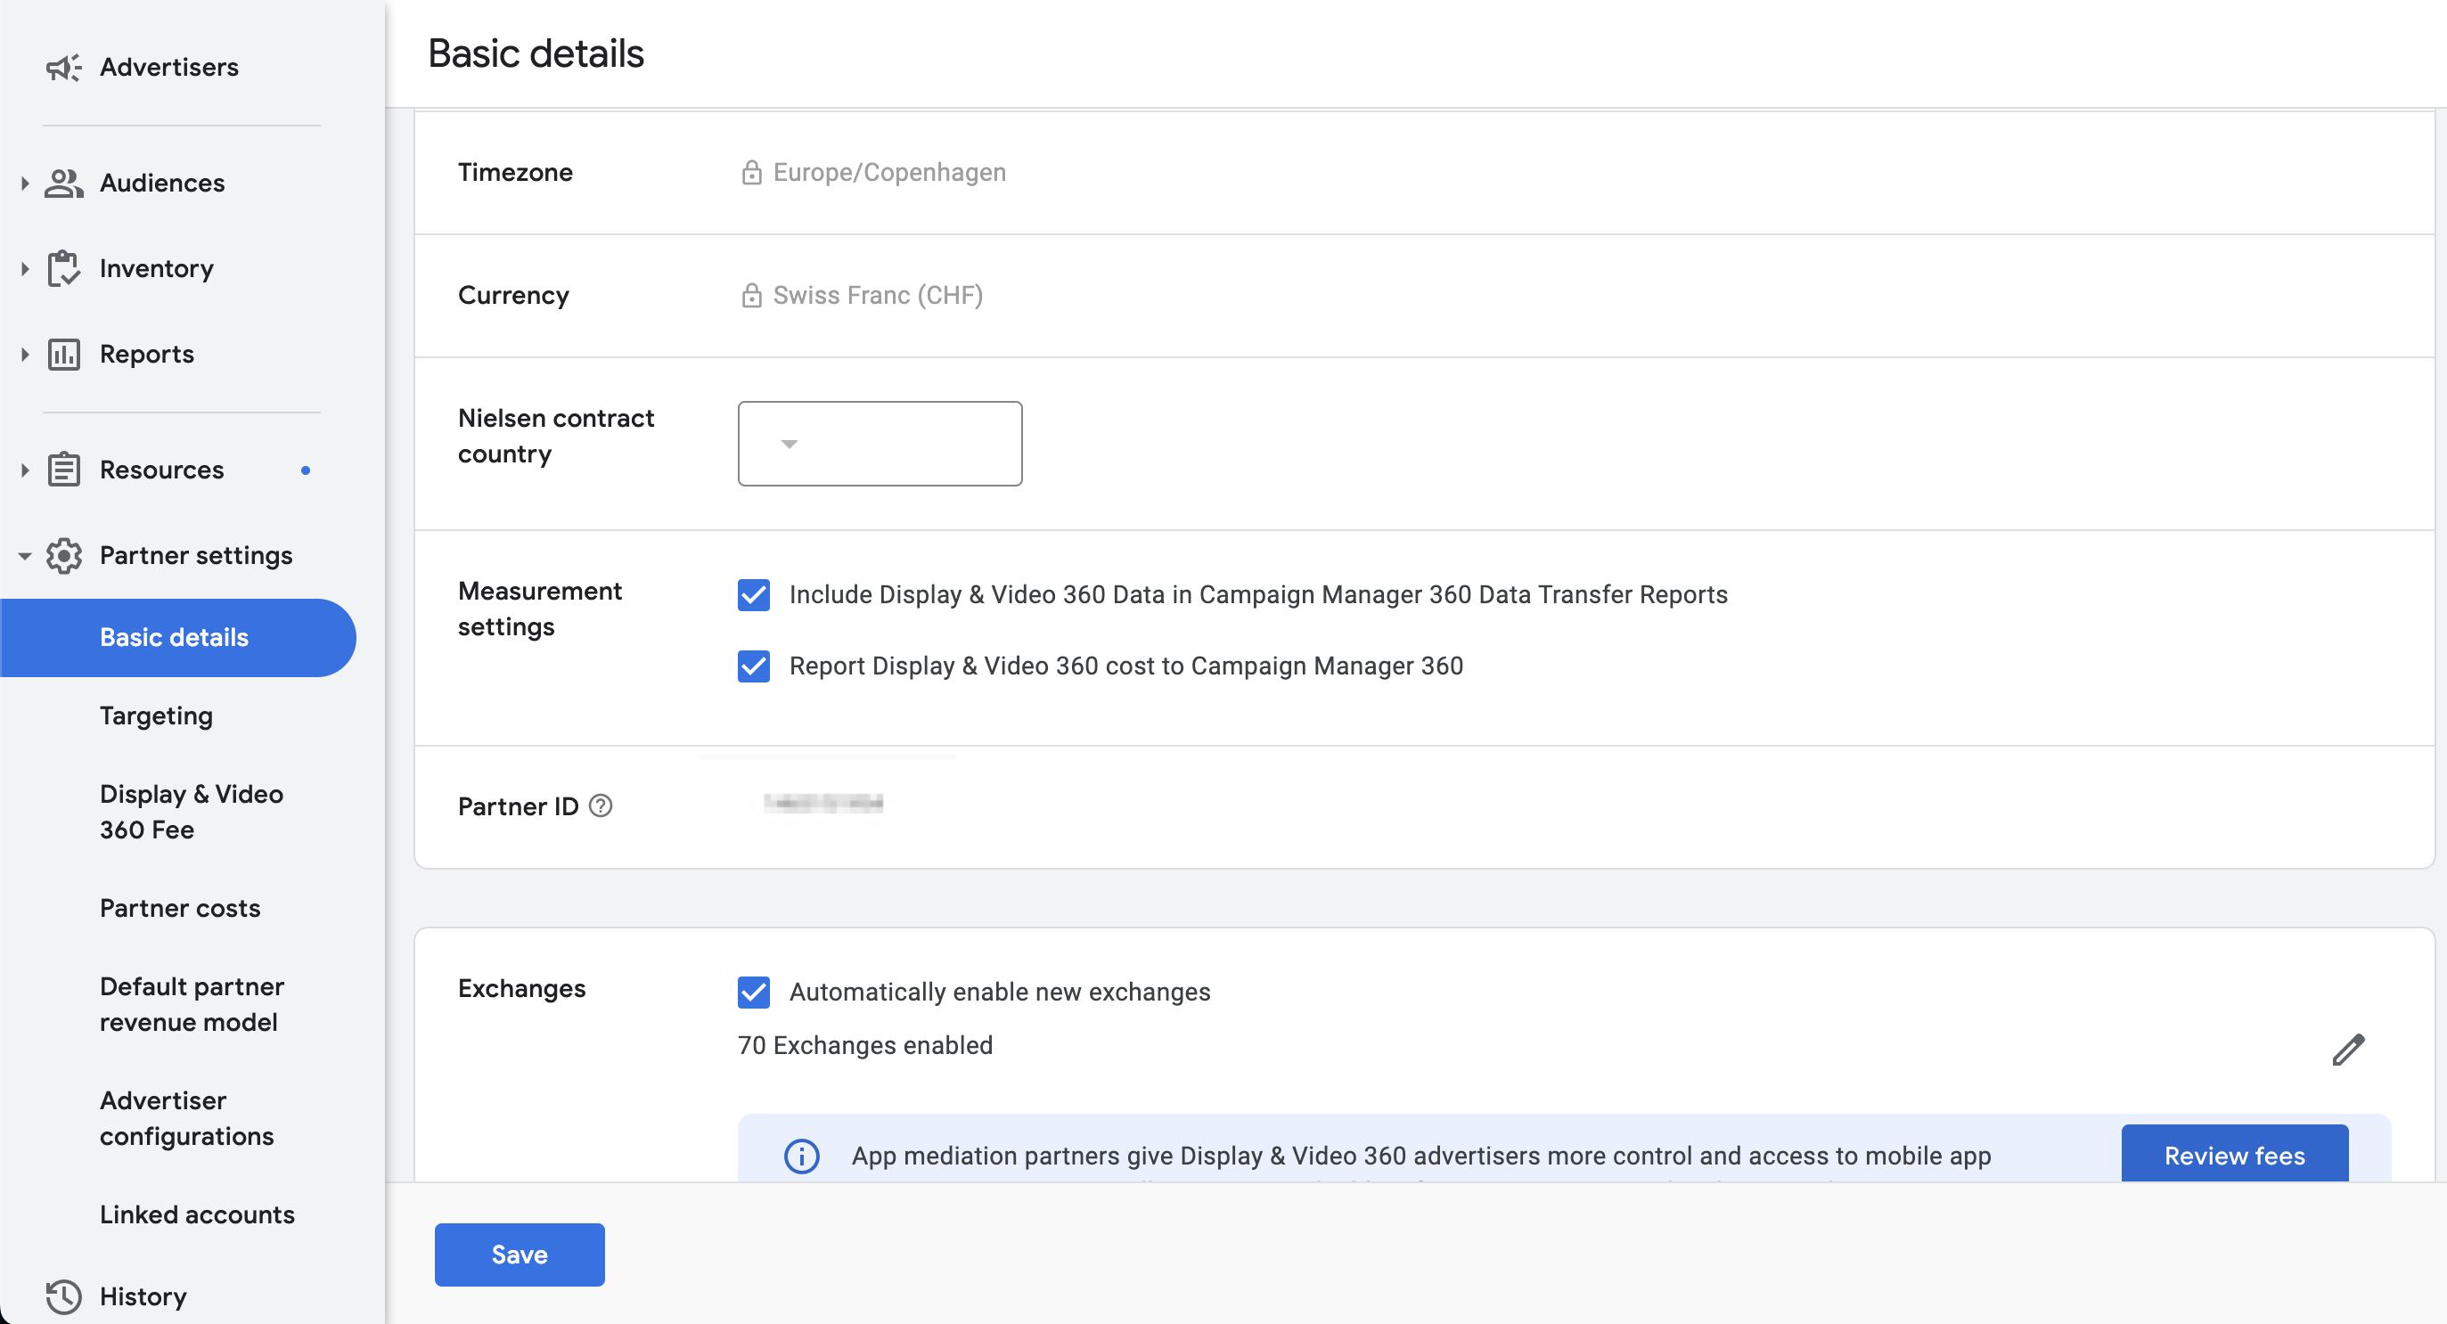The width and height of the screenshot is (2447, 1324).
Task: Click the 70 Exchanges enabled text
Action: tap(865, 1046)
